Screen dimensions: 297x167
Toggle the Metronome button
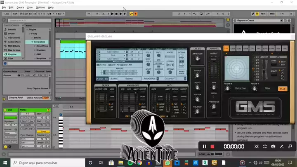(49, 14)
